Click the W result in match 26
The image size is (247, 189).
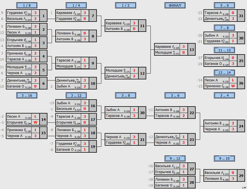[x=233, y=86]
